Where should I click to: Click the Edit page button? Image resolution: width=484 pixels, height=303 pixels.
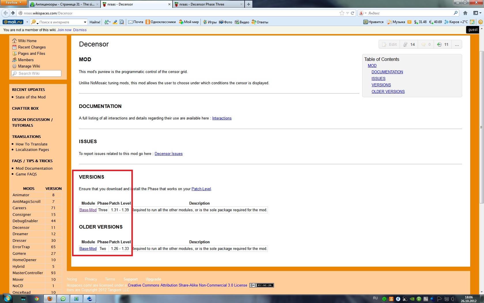pos(389,44)
